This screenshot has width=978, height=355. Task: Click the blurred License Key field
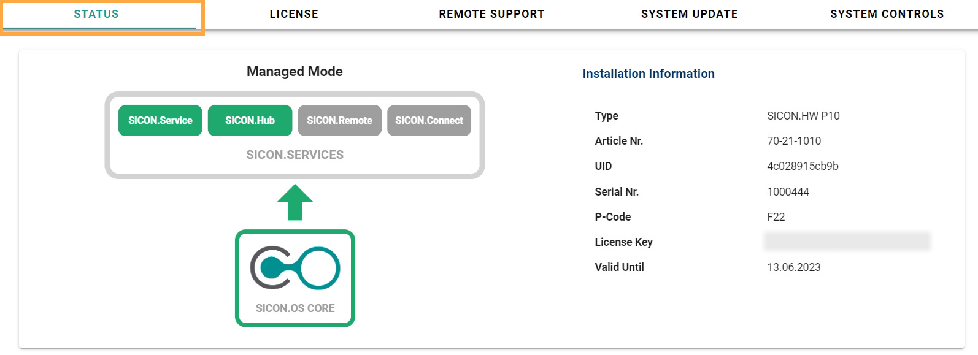pyautogui.click(x=847, y=242)
